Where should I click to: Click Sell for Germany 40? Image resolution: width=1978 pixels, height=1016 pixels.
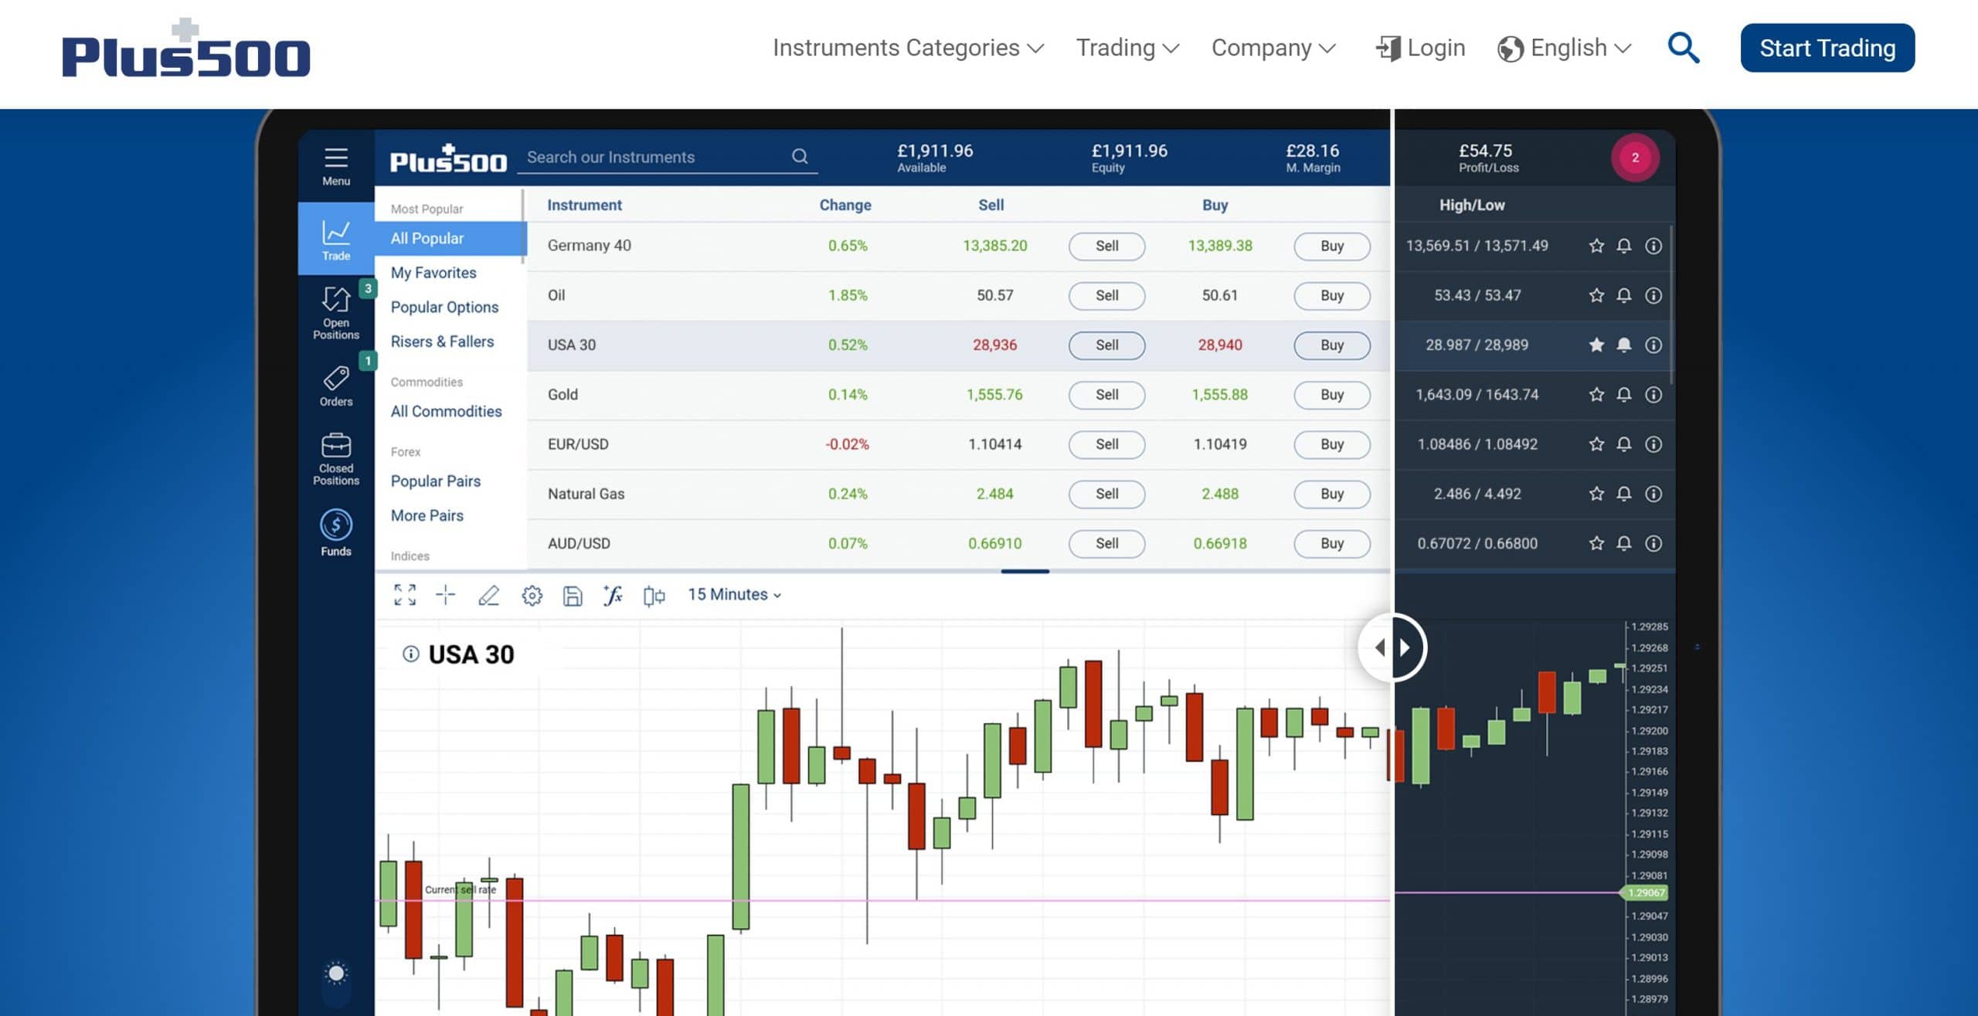[1106, 246]
